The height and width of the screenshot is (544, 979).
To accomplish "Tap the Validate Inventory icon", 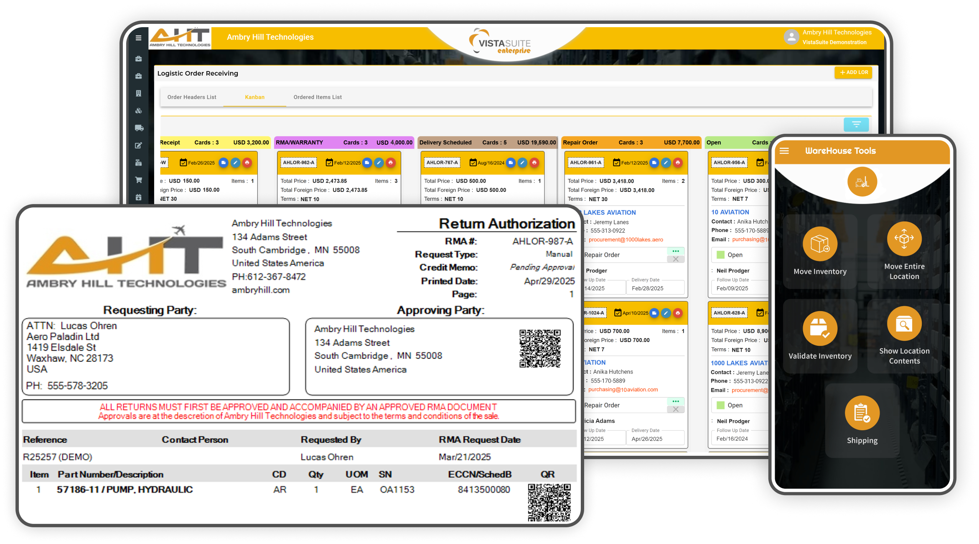I will click(820, 329).
